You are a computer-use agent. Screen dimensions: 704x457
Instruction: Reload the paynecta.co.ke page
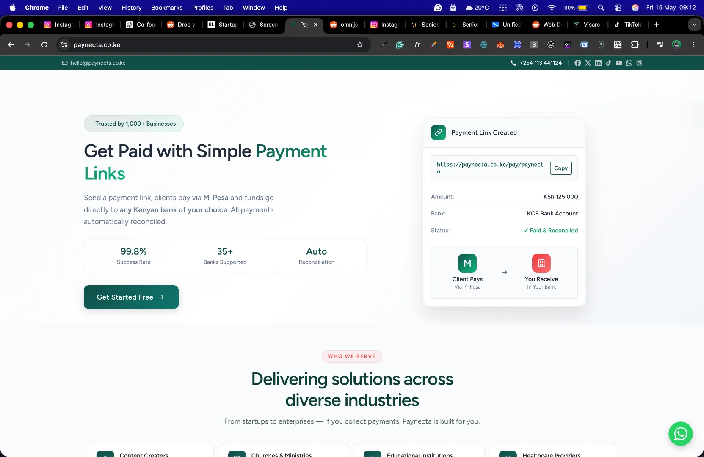click(44, 44)
